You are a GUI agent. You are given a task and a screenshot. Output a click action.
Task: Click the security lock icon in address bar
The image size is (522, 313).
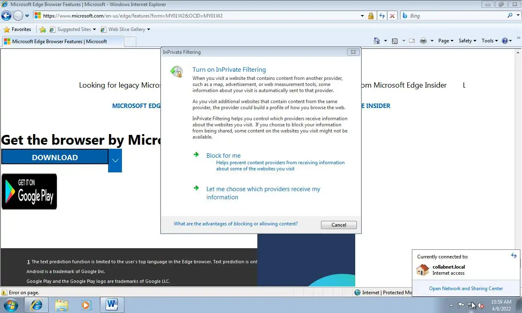[x=371, y=16]
